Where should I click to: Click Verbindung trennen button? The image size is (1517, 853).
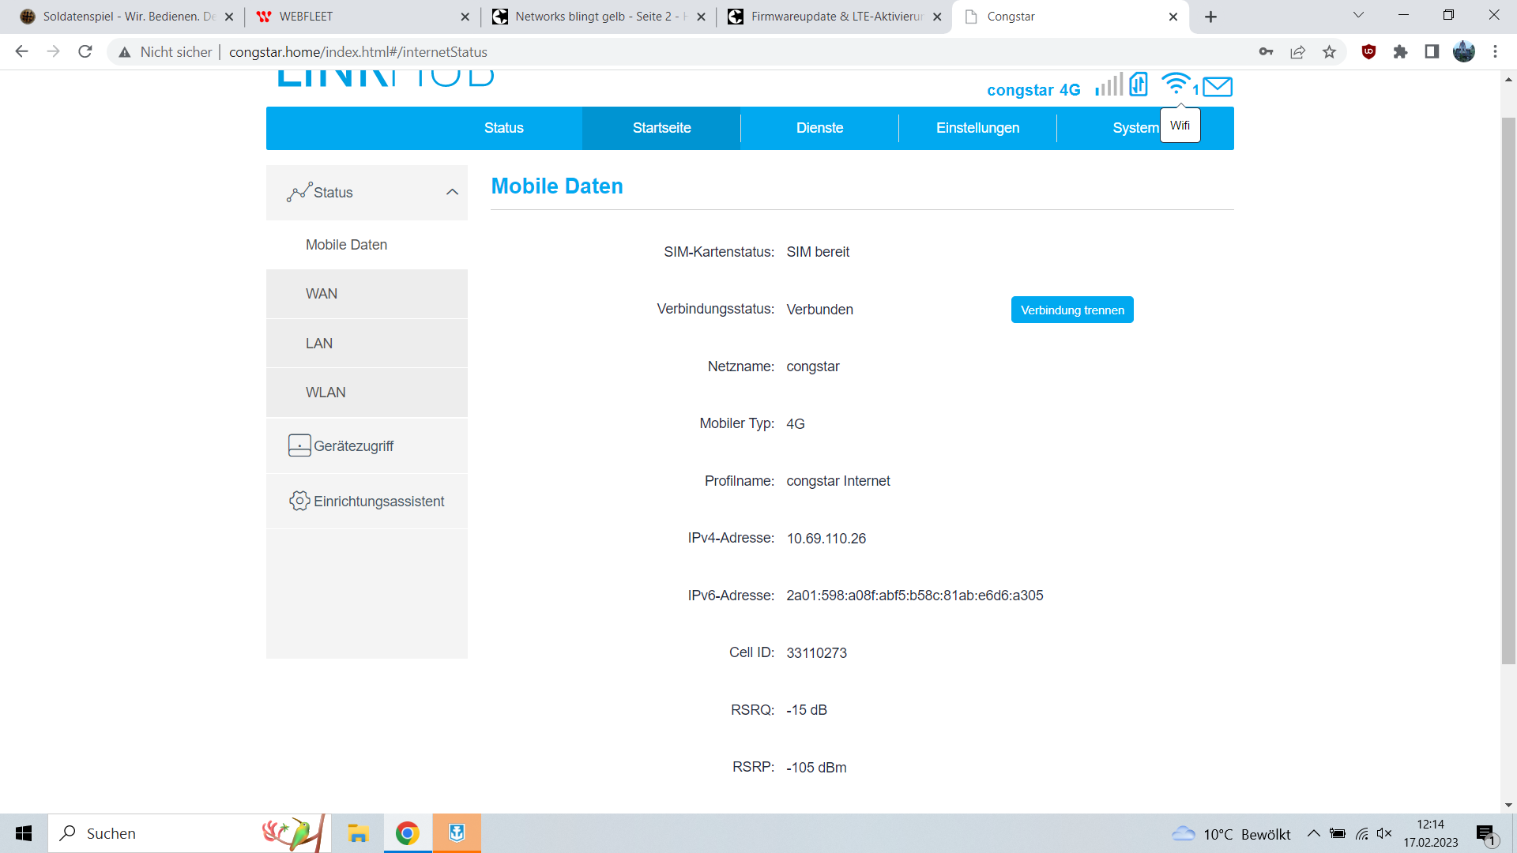pyautogui.click(x=1072, y=310)
